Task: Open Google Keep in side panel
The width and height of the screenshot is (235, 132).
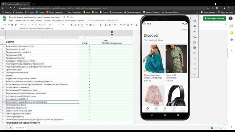Action: point(232,33)
